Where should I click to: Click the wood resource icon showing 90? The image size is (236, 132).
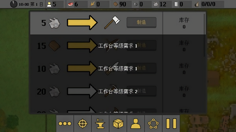point(116,4)
